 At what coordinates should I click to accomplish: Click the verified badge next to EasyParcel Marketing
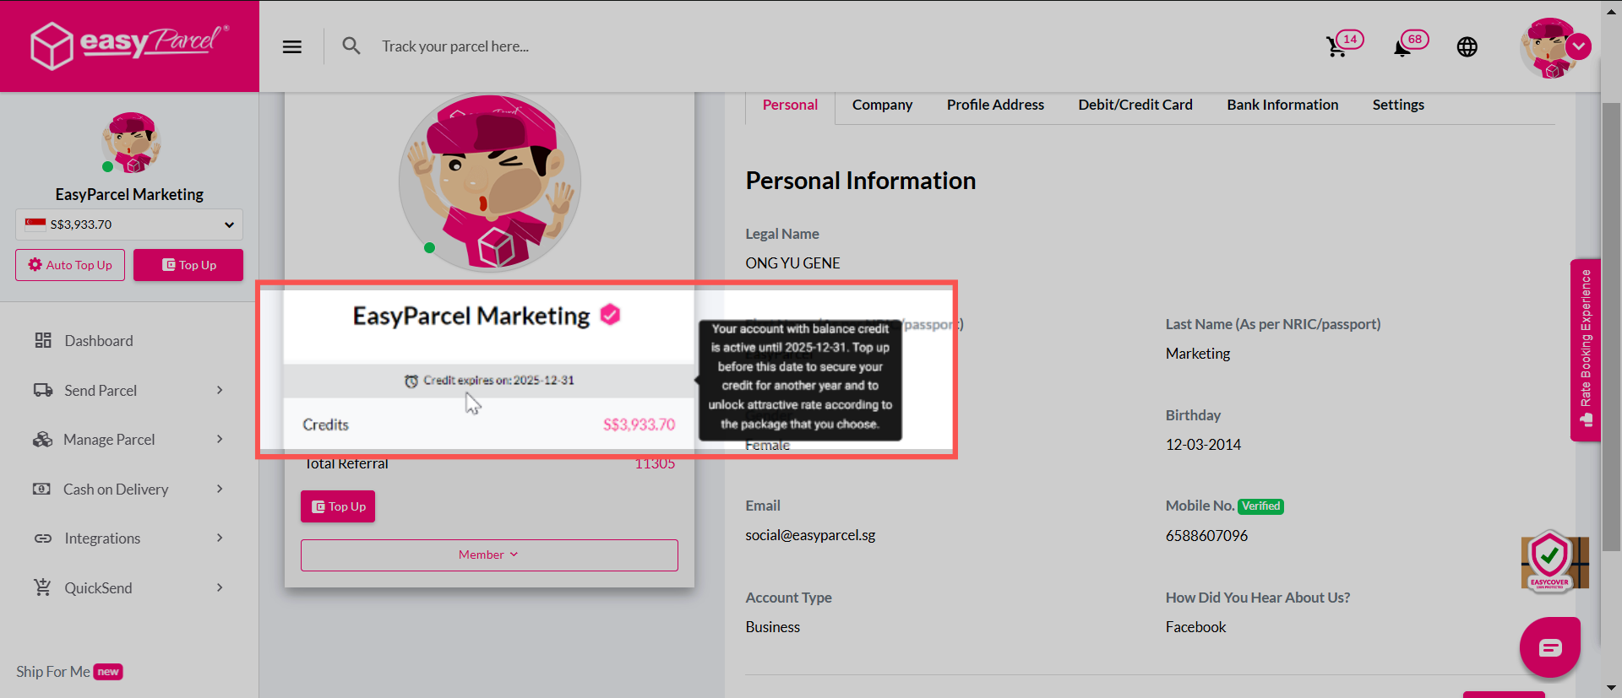pos(610,315)
